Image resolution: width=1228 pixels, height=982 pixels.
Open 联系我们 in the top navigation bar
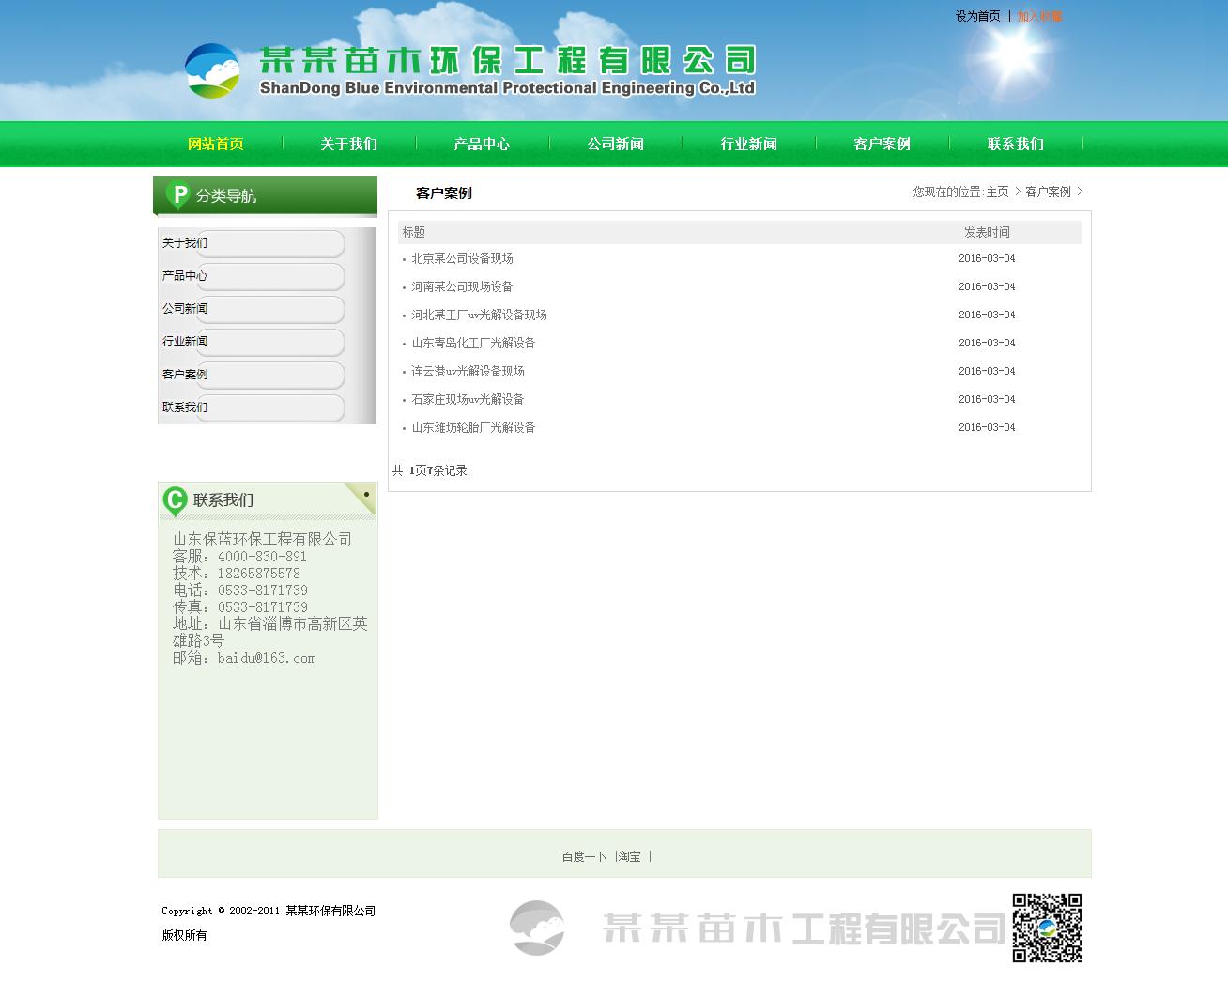coord(1015,144)
